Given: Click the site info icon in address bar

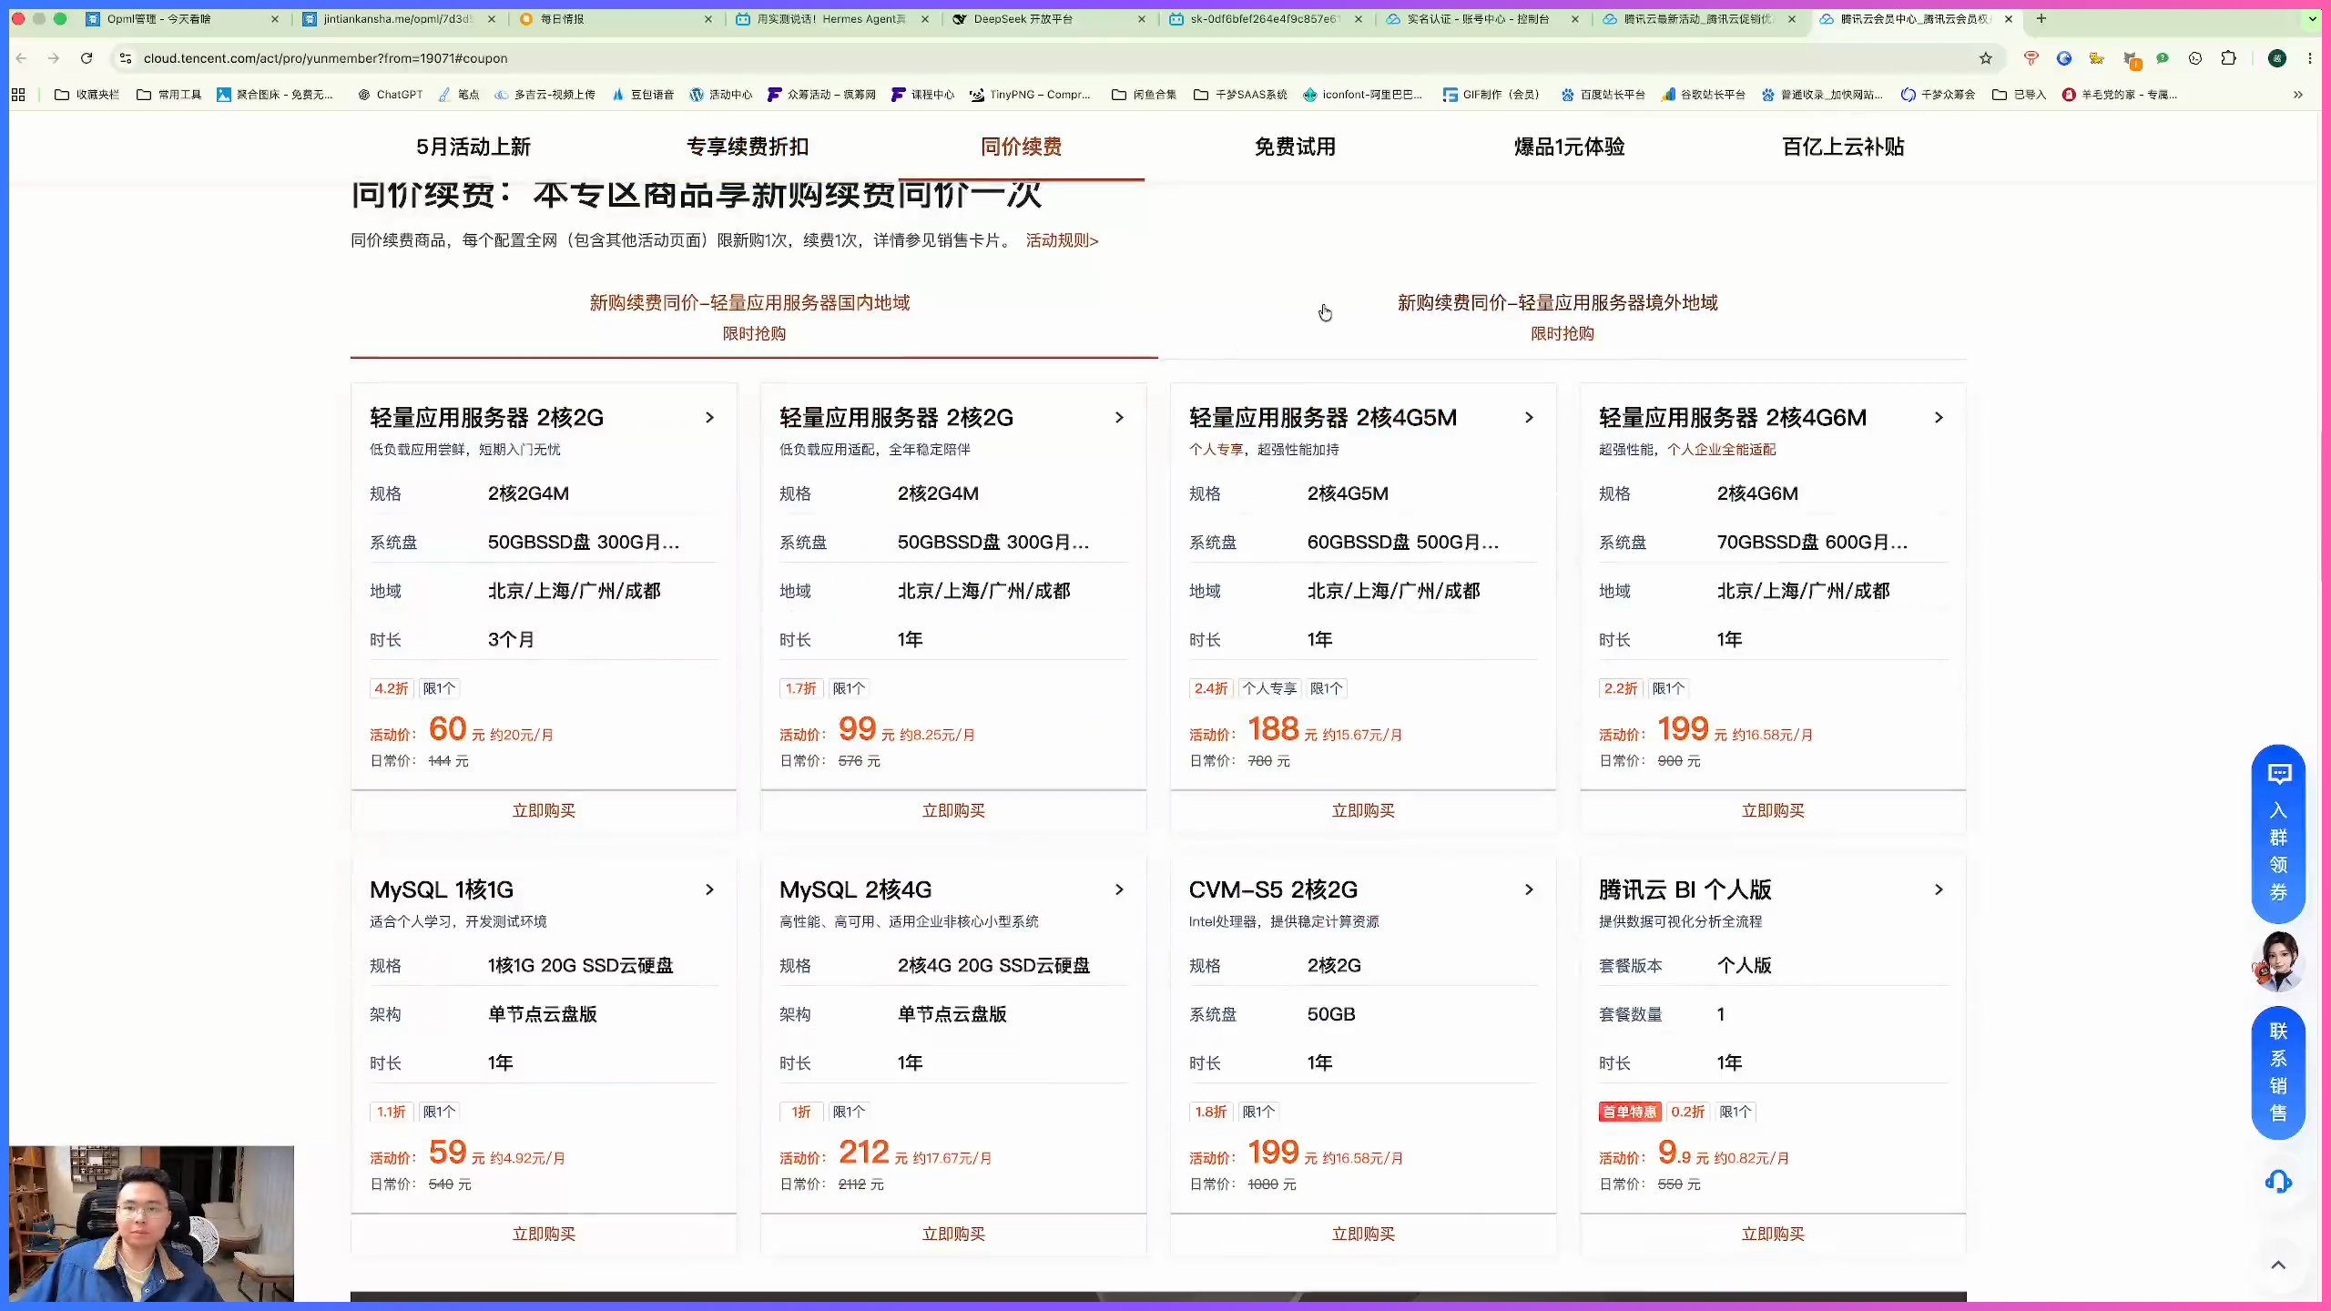Looking at the screenshot, I should (x=126, y=58).
